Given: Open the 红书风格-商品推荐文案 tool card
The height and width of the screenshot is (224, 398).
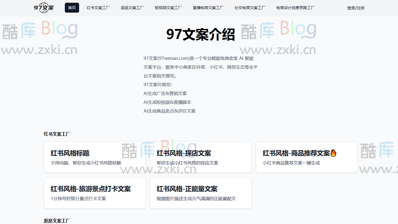Looking at the screenshot, I should coord(307,157).
